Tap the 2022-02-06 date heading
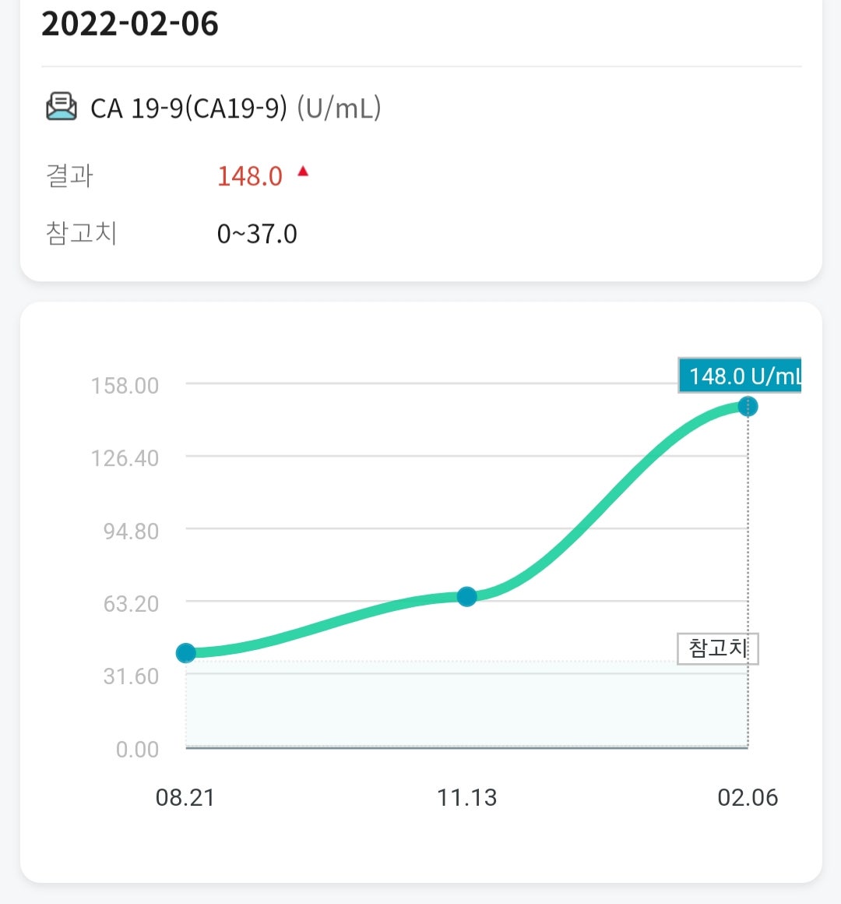 [130, 24]
